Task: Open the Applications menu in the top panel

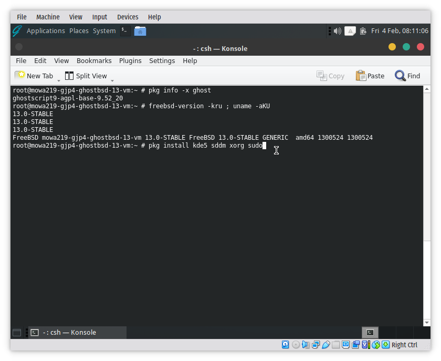Action: (x=46, y=30)
